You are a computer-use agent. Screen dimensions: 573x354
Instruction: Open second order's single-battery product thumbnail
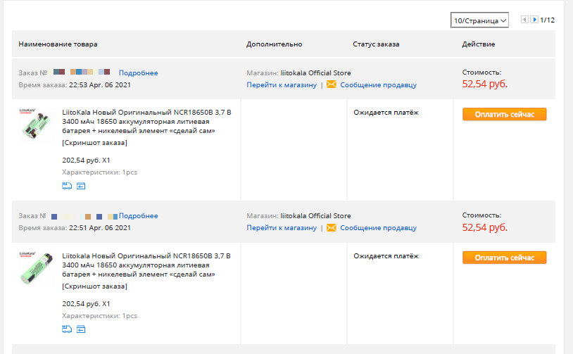click(x=35, y=268)
